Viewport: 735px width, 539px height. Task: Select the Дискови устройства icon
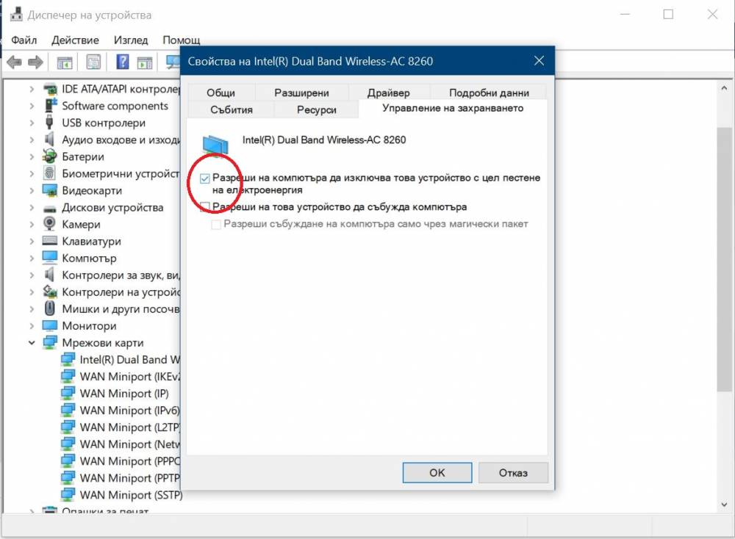click(x=50, y=209)
